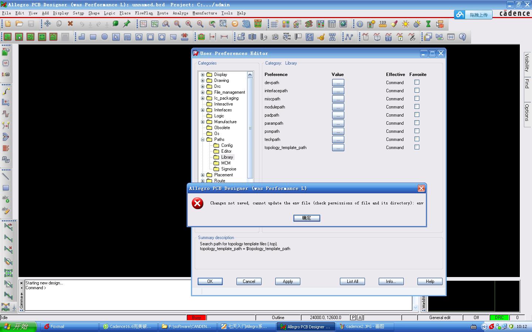The height and width of the screenshot is (332, 532).
Task: Click the green hourglass toolbar icon
Action: click(429, 24)
